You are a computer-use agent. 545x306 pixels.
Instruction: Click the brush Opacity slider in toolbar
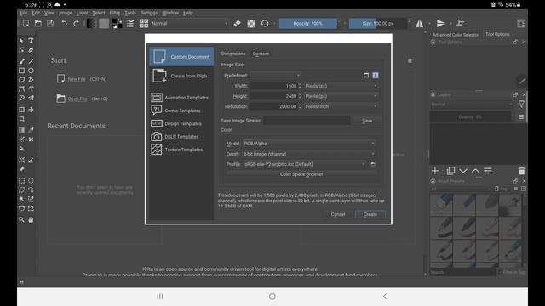click(307, 24)
